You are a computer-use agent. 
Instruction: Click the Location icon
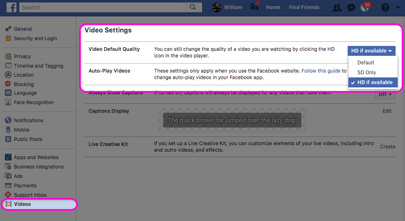(8, 75)
